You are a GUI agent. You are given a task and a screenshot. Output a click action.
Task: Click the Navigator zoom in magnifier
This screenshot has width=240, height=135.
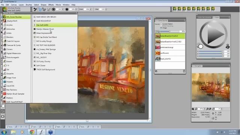(210, 109)
